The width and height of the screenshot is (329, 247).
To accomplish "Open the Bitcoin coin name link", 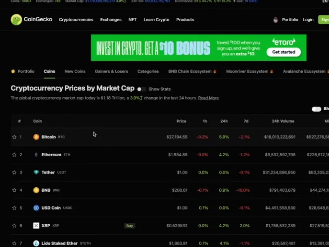I will (x=48, y=137).
